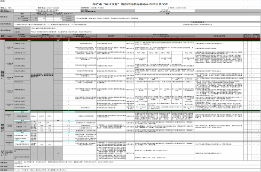Click the dark green subtotal row below the red row

tap(133, 41)
